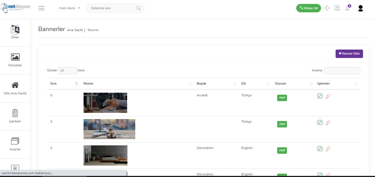Click the Siteye Git button
375x177 pixels.
[x=308, y=8]
